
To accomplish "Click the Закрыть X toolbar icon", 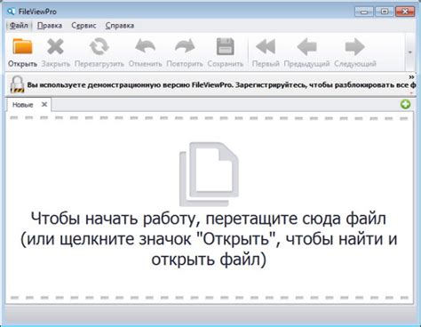I will [x=55, y=46].
